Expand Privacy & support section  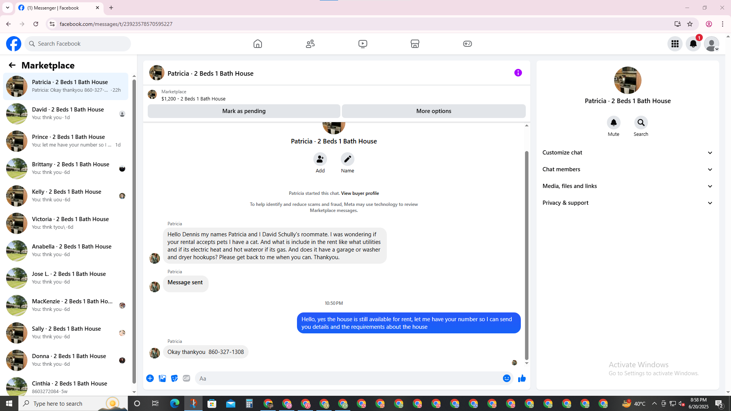click(x=627, y=203)
